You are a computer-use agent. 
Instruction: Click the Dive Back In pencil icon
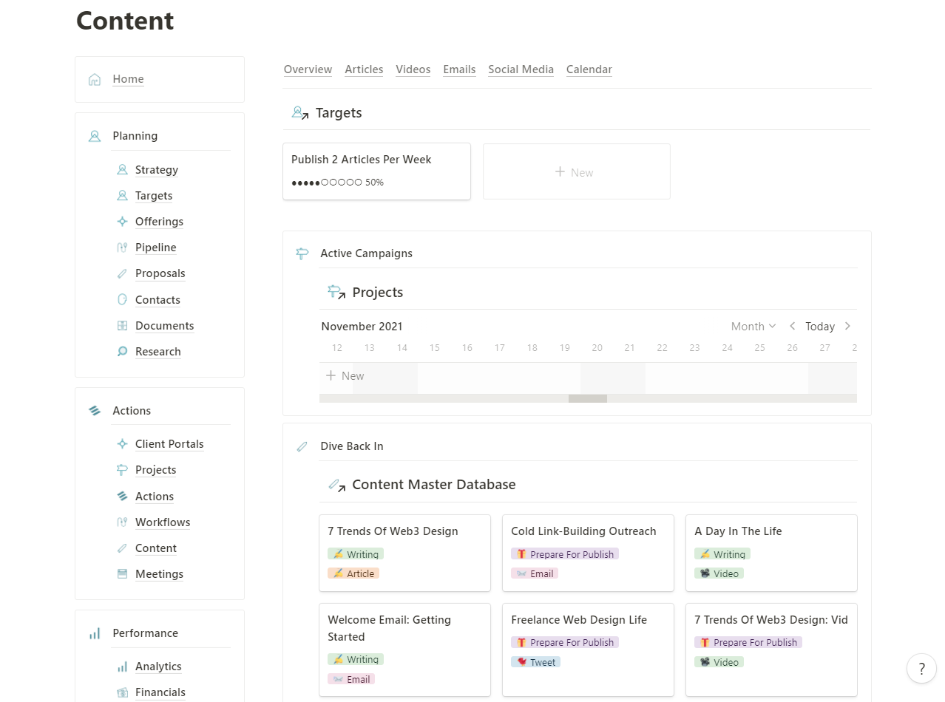tap(302, 446)
